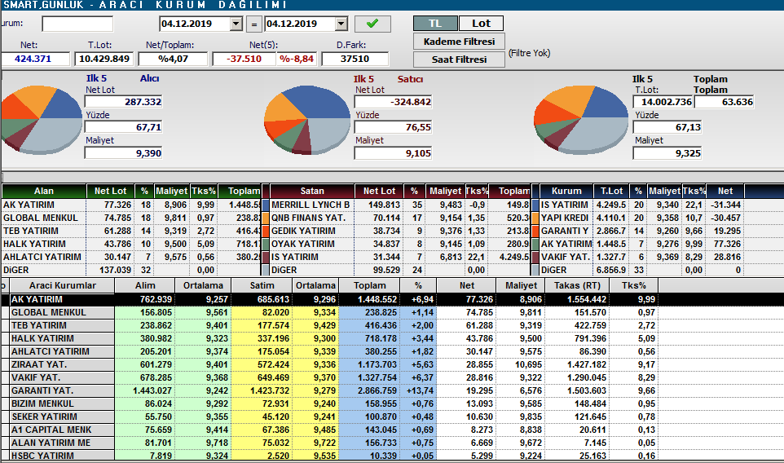This screenshot has width=784, height=463.
Task: Click orange swatch beside YAPI KREDI
Action: click(535, 218)
